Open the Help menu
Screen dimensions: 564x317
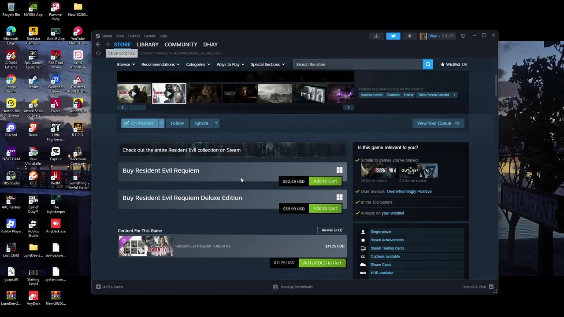163,36
